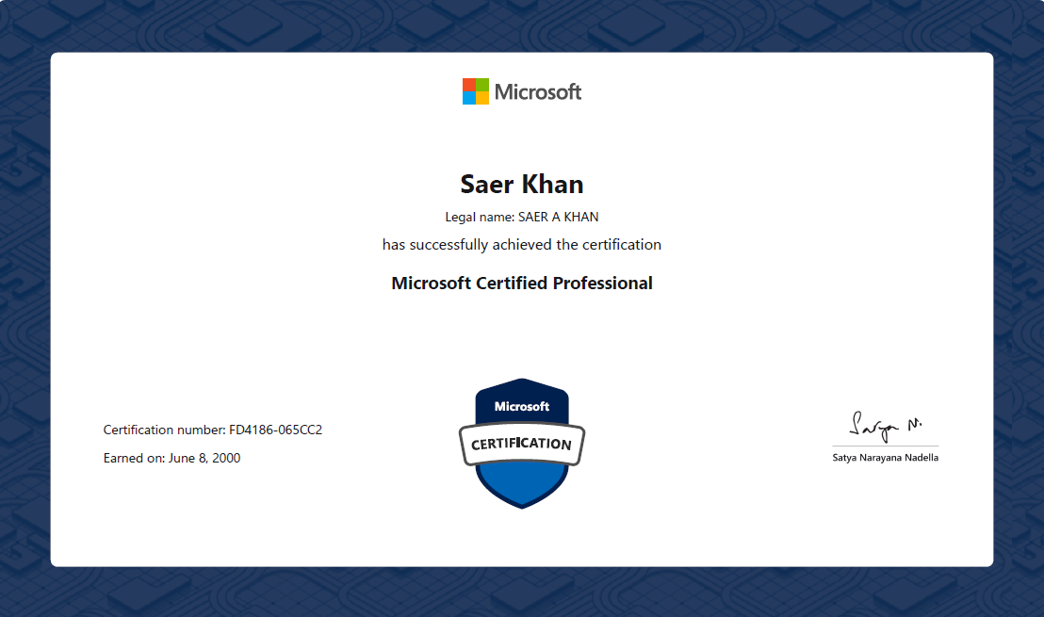
Task: Click the white Microsoft text inside the badge
Action: [522, 406]
